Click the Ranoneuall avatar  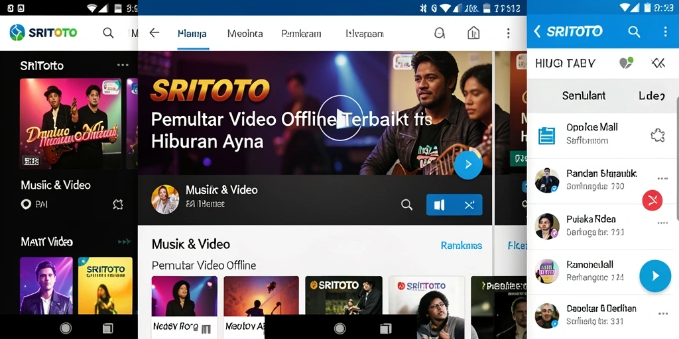click(x=547, y=271)
